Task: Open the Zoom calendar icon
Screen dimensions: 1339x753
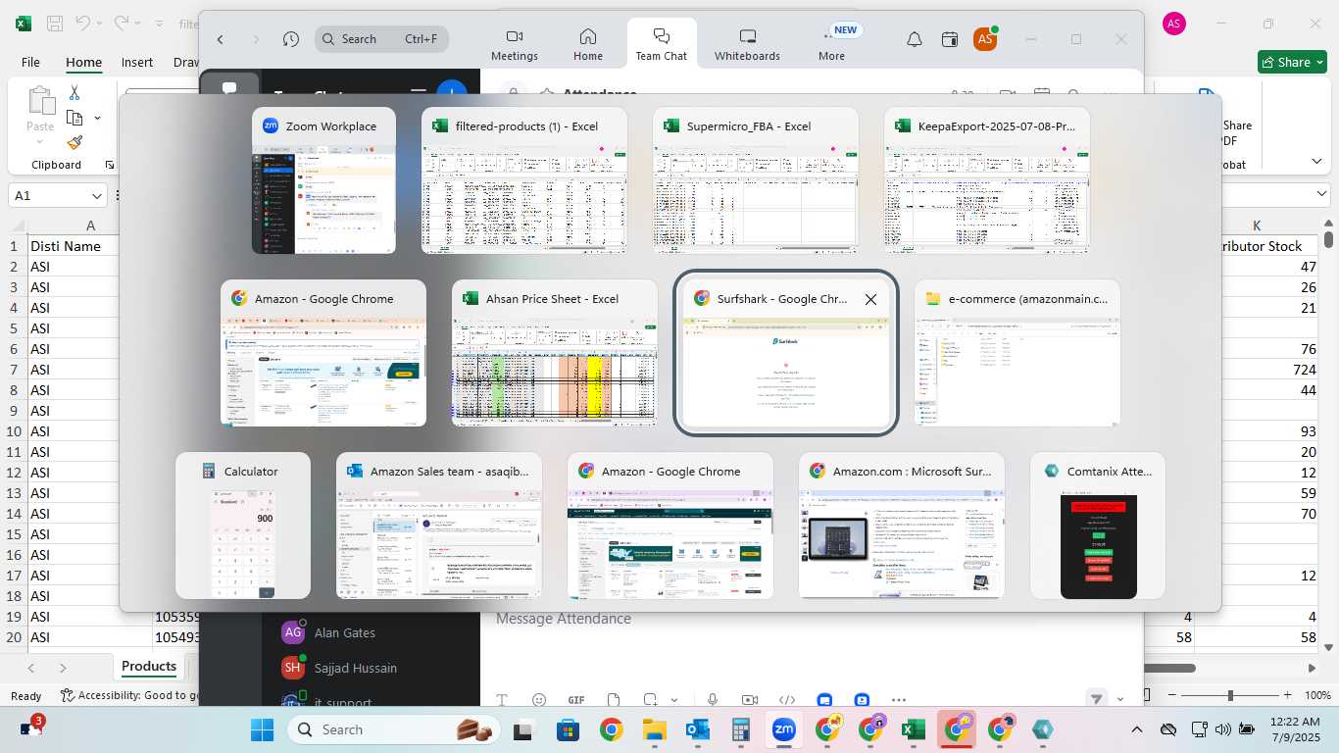Action: tap(950, 39)
